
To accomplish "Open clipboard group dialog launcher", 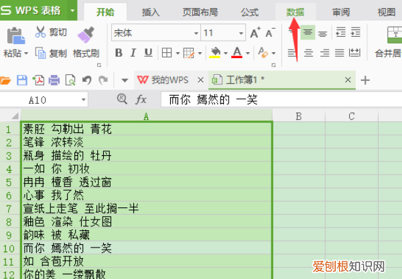I will click(99, 66).
